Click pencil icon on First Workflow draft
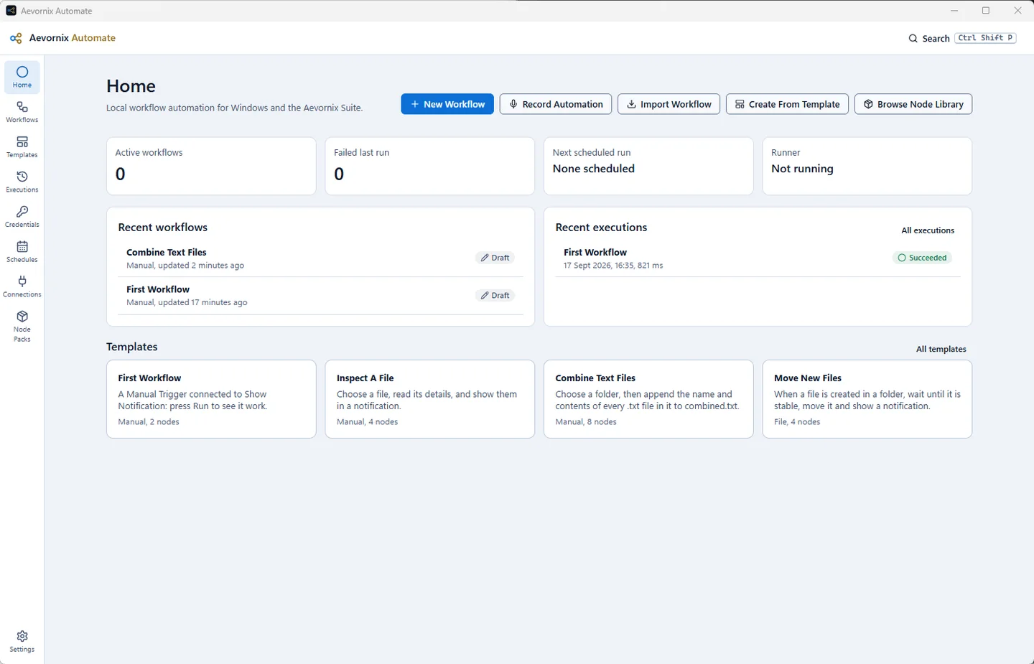The width and height of the screenshot is (1034, 664). click(485, 295)
